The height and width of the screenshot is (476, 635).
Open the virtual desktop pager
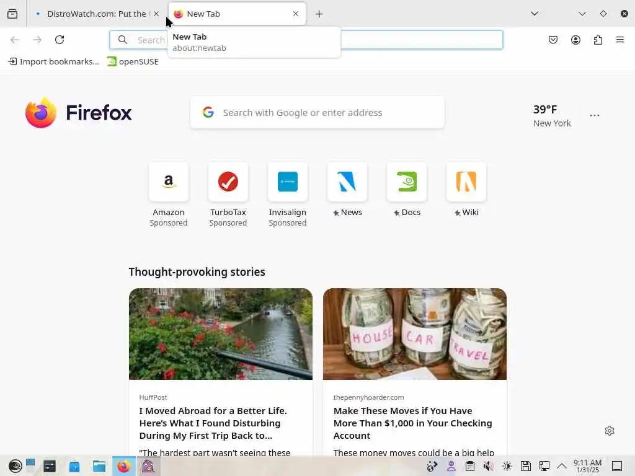tap(31, 462)
